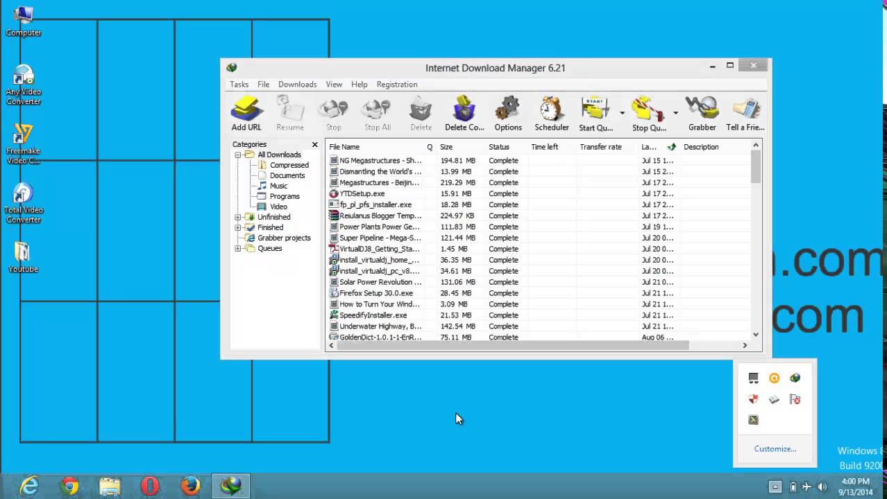The width and height of the screenshot is (887, 499).
Task: Select the fp_pl_pfs_installer.exe row
Action: click(538, 204)
